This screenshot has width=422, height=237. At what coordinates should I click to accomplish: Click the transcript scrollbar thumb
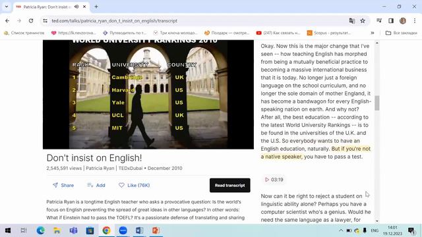tap(377, 103)
